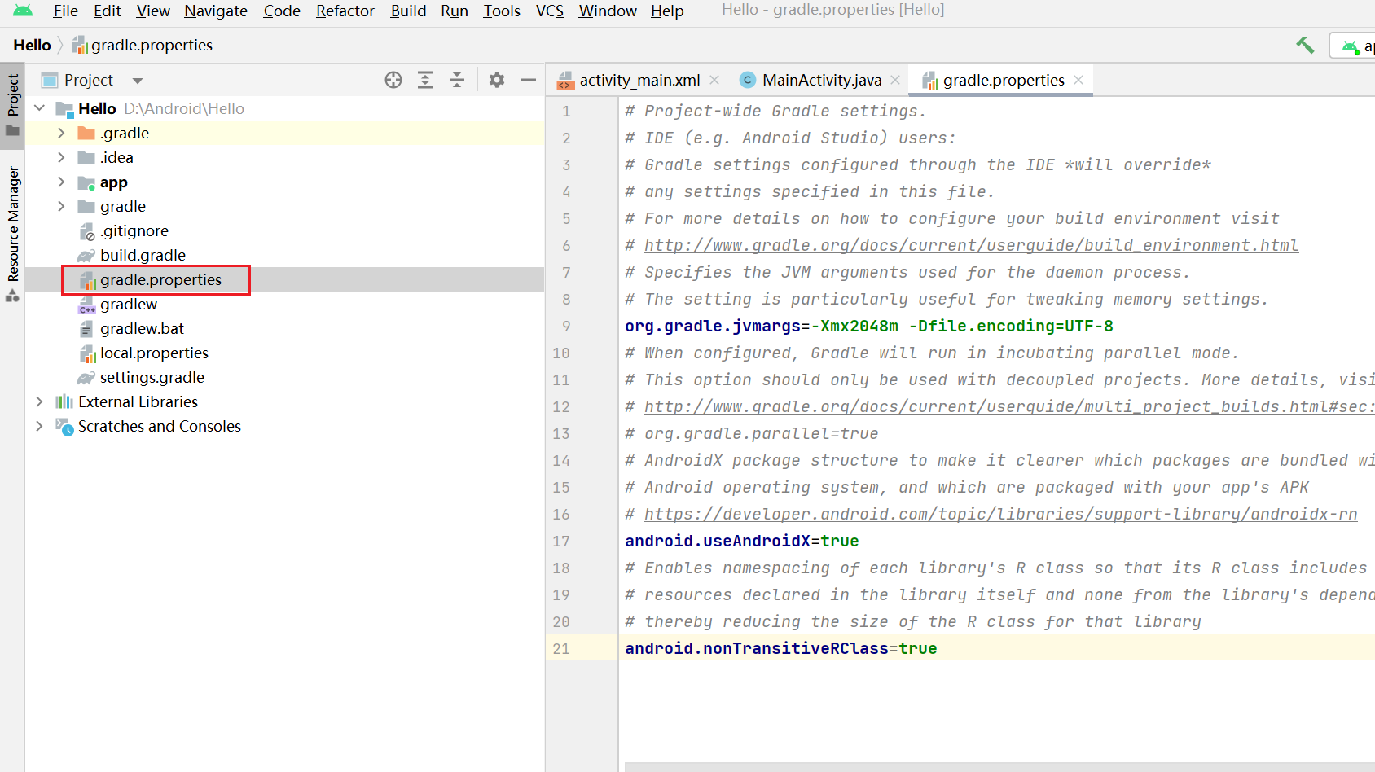Screen dimensions: 1375x772
Task: Open the run configuration selector
Action: click(x=1353, y=46)
